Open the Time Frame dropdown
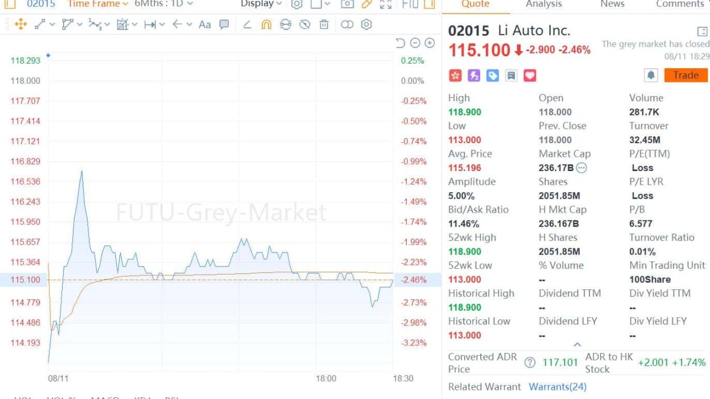 (98, 4)
